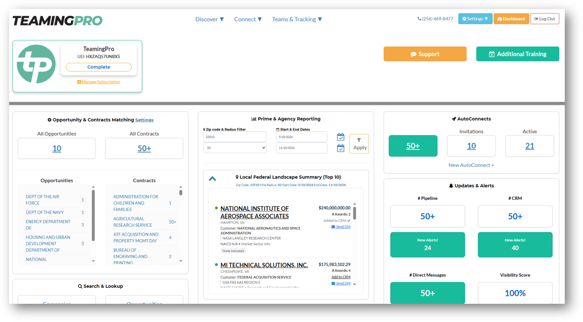Create a New AutoConnect
The image size is (583, 322).
coord(471,165)
